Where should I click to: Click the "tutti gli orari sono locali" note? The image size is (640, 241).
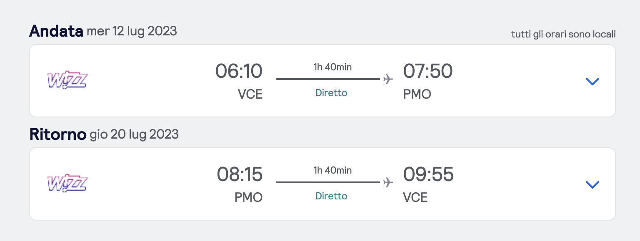tap(563, 34)
